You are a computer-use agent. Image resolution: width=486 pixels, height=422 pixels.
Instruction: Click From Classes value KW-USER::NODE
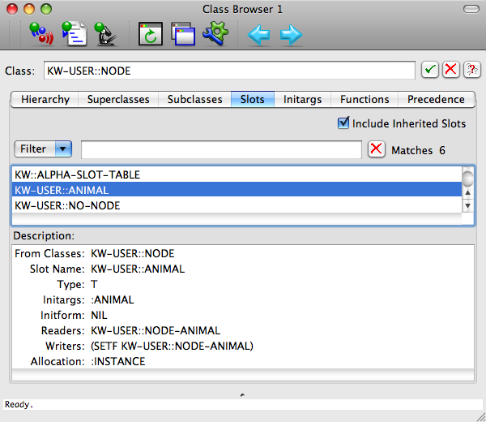[133, 254]
